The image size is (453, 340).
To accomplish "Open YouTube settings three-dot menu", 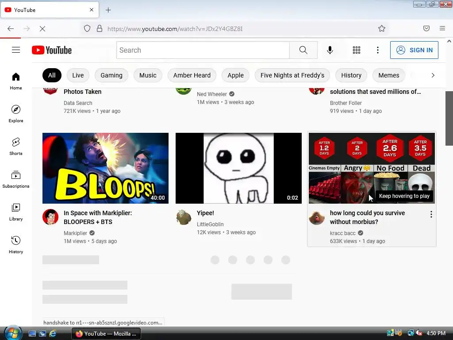I will pyautogui.click(x=378, y=50).
